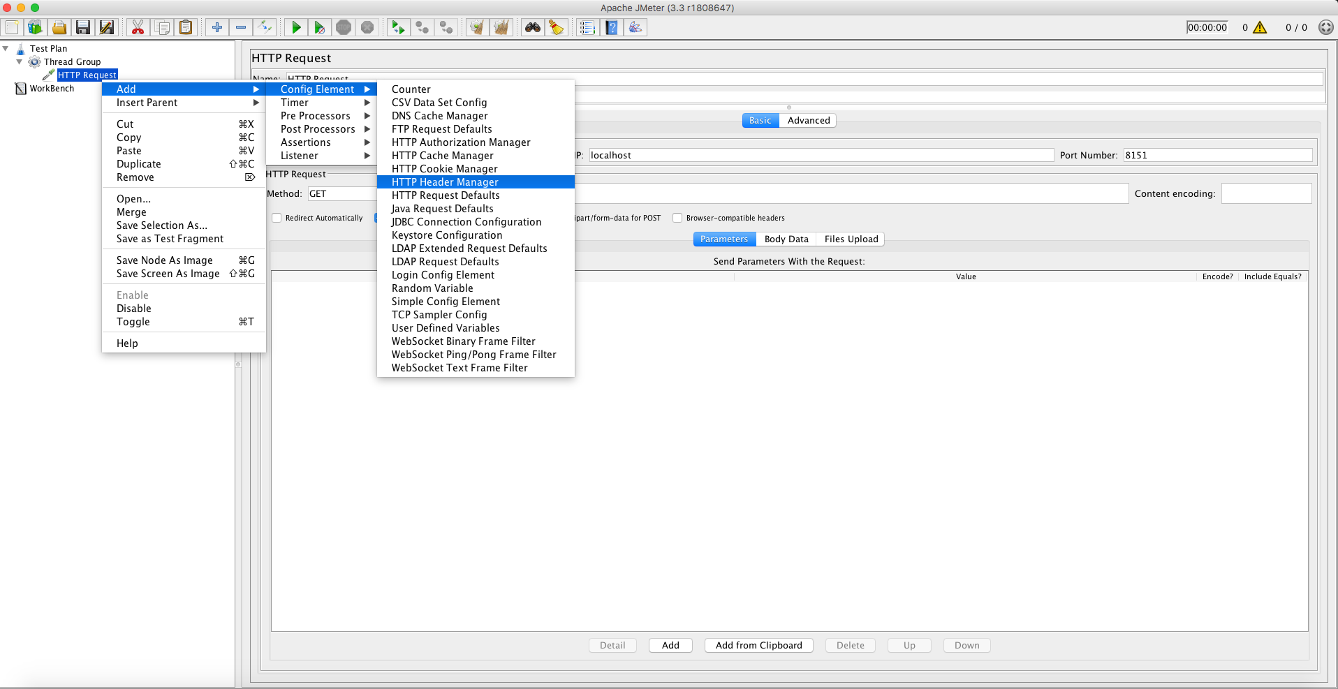Click the Port Number input field
The width and height of the screenshot is (1338, 689).
[x=1216, y=155]
